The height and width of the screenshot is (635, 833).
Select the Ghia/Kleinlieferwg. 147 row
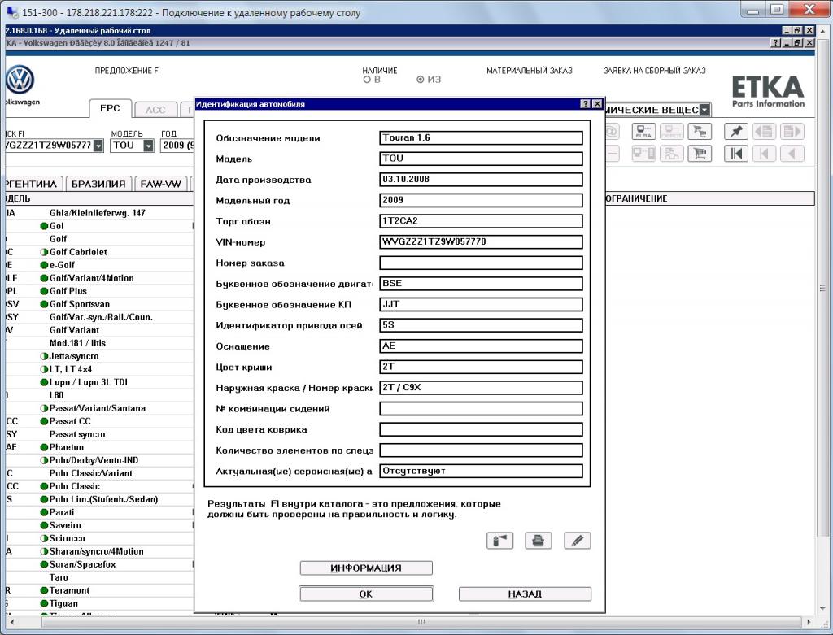tap(99, 213)
